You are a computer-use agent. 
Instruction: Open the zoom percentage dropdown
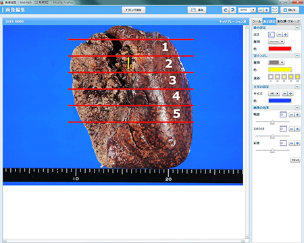[x=253, y=10]
